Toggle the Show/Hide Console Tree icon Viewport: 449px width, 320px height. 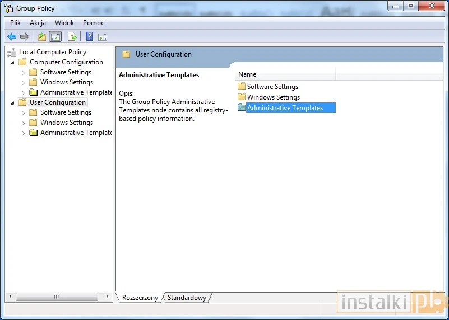coord(55,37)
